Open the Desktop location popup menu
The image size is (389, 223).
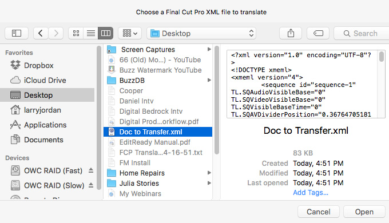tap(201, 33)
